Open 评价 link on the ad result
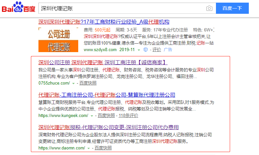 [156, 49]
